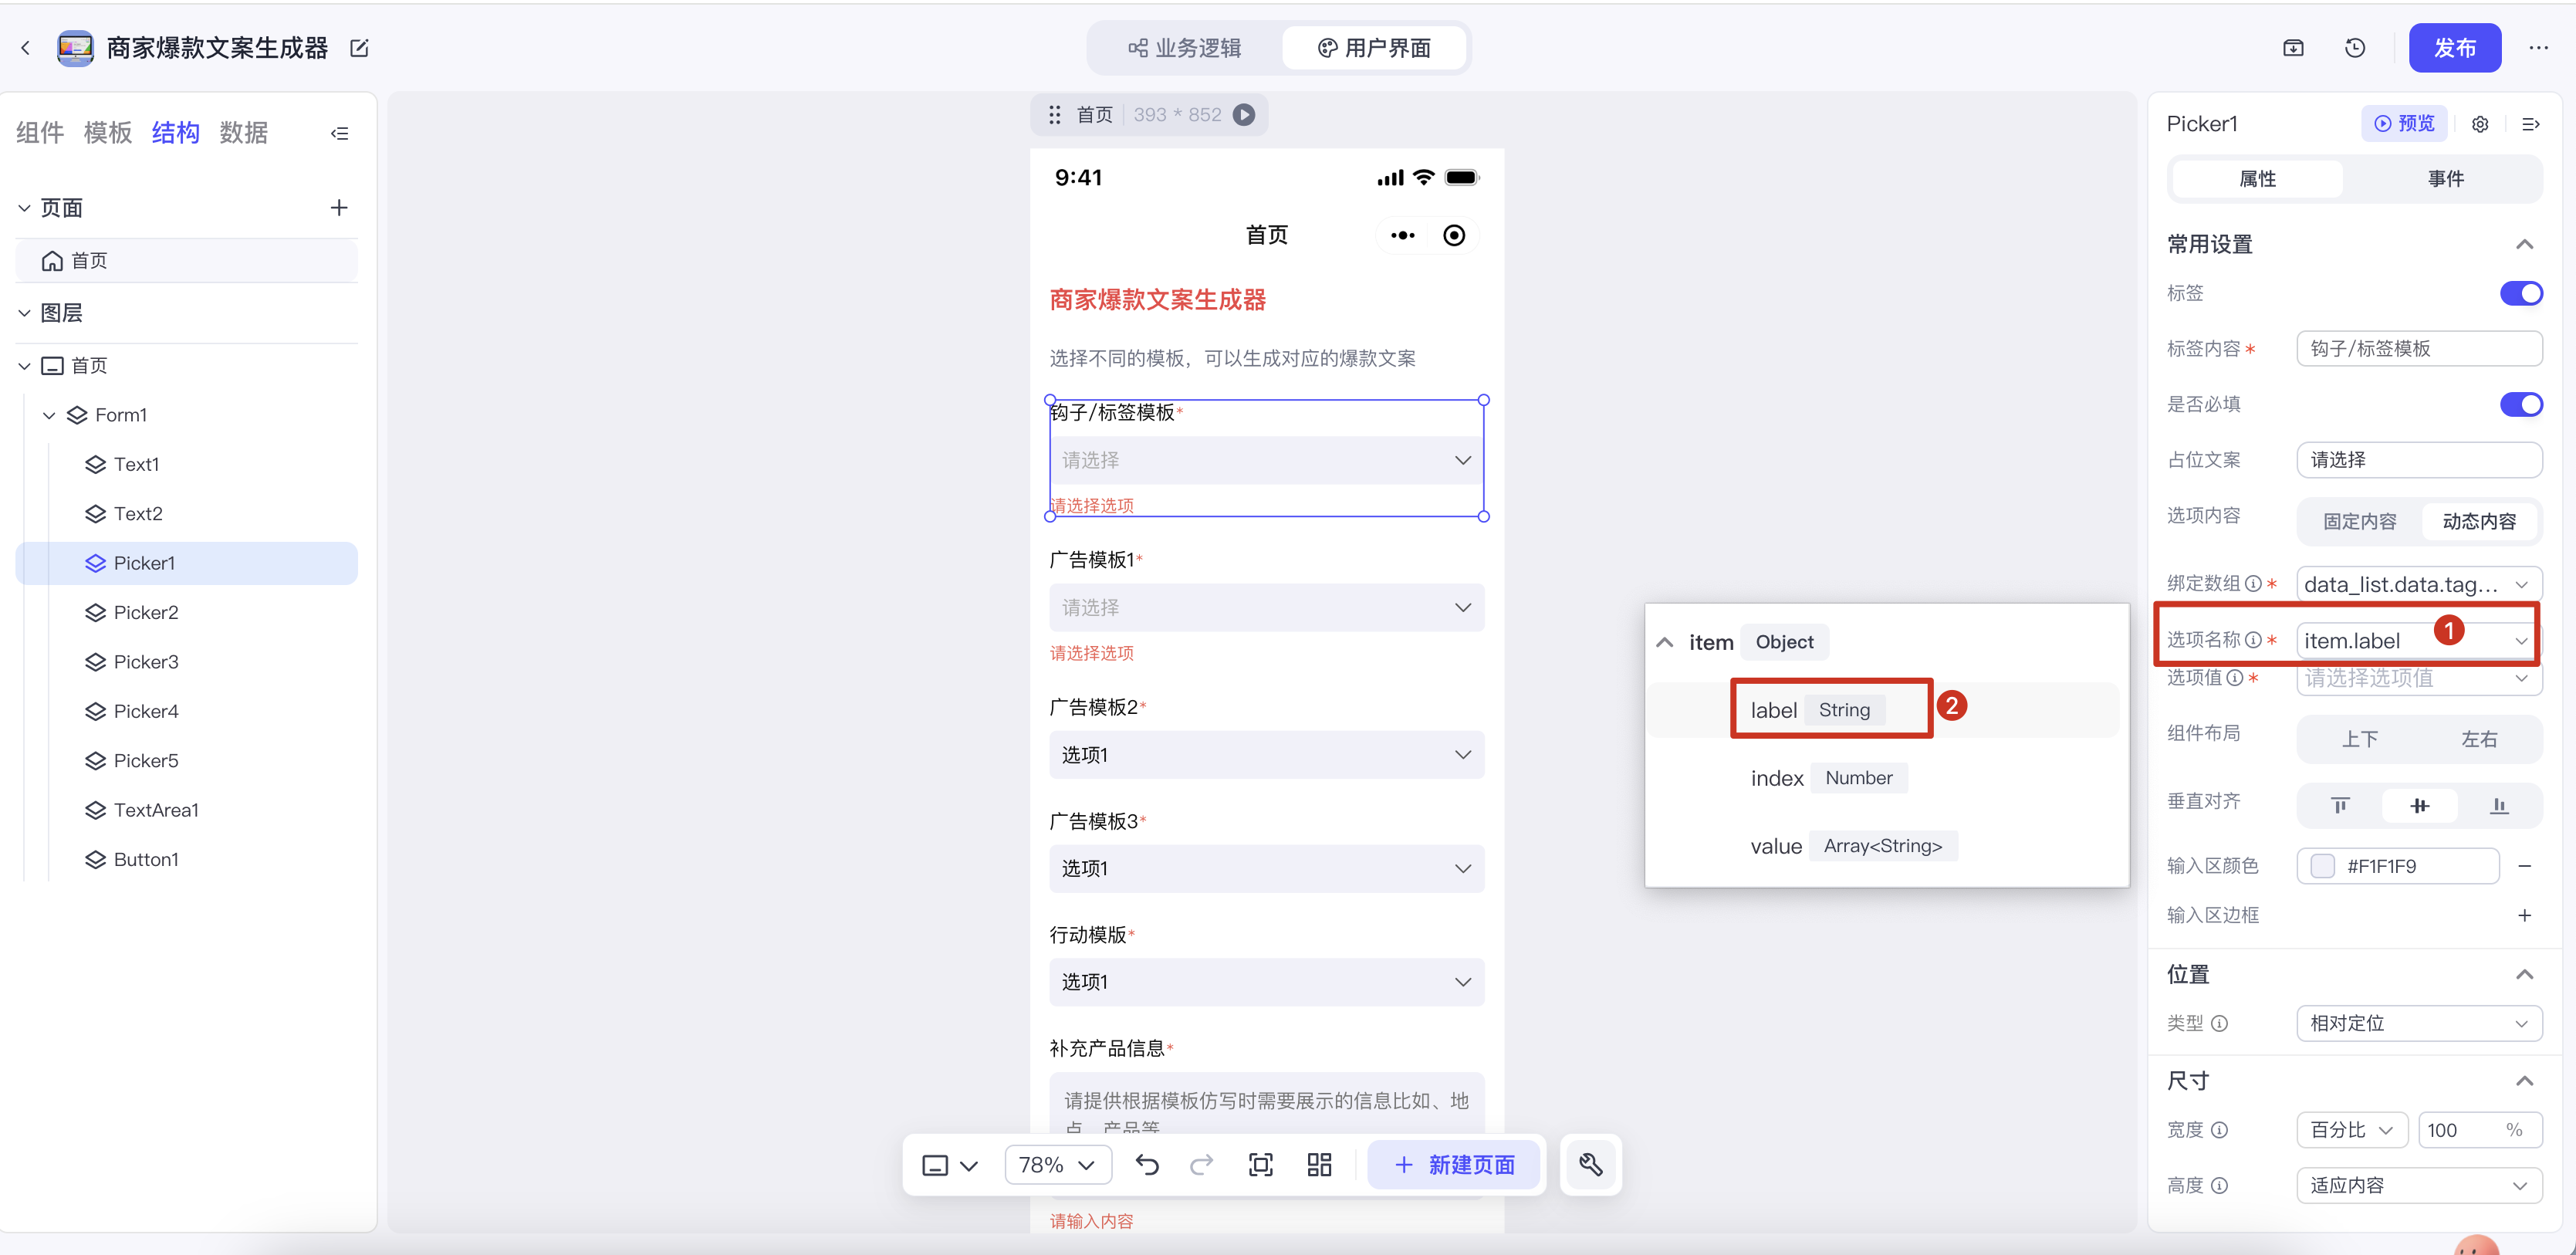
Task: Click the version history clock icon
Action: 2354,48
